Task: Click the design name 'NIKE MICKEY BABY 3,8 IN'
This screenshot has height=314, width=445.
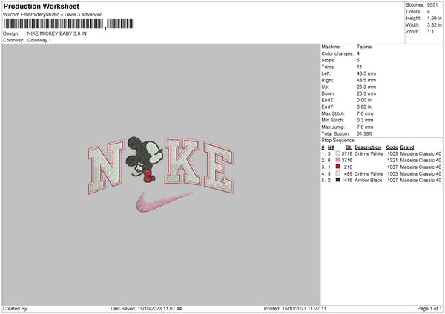Action: pos(57,33)
